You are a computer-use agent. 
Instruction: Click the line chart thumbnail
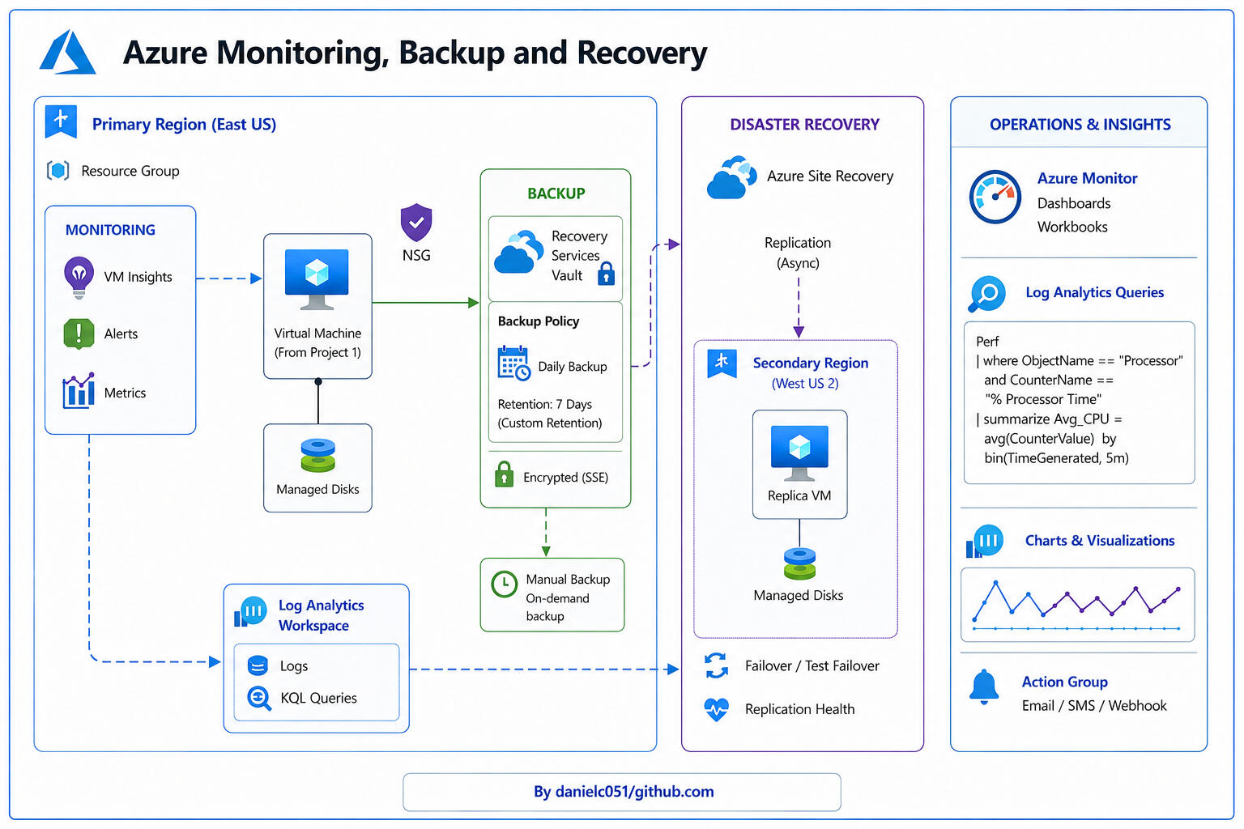tap(1077, 605)
